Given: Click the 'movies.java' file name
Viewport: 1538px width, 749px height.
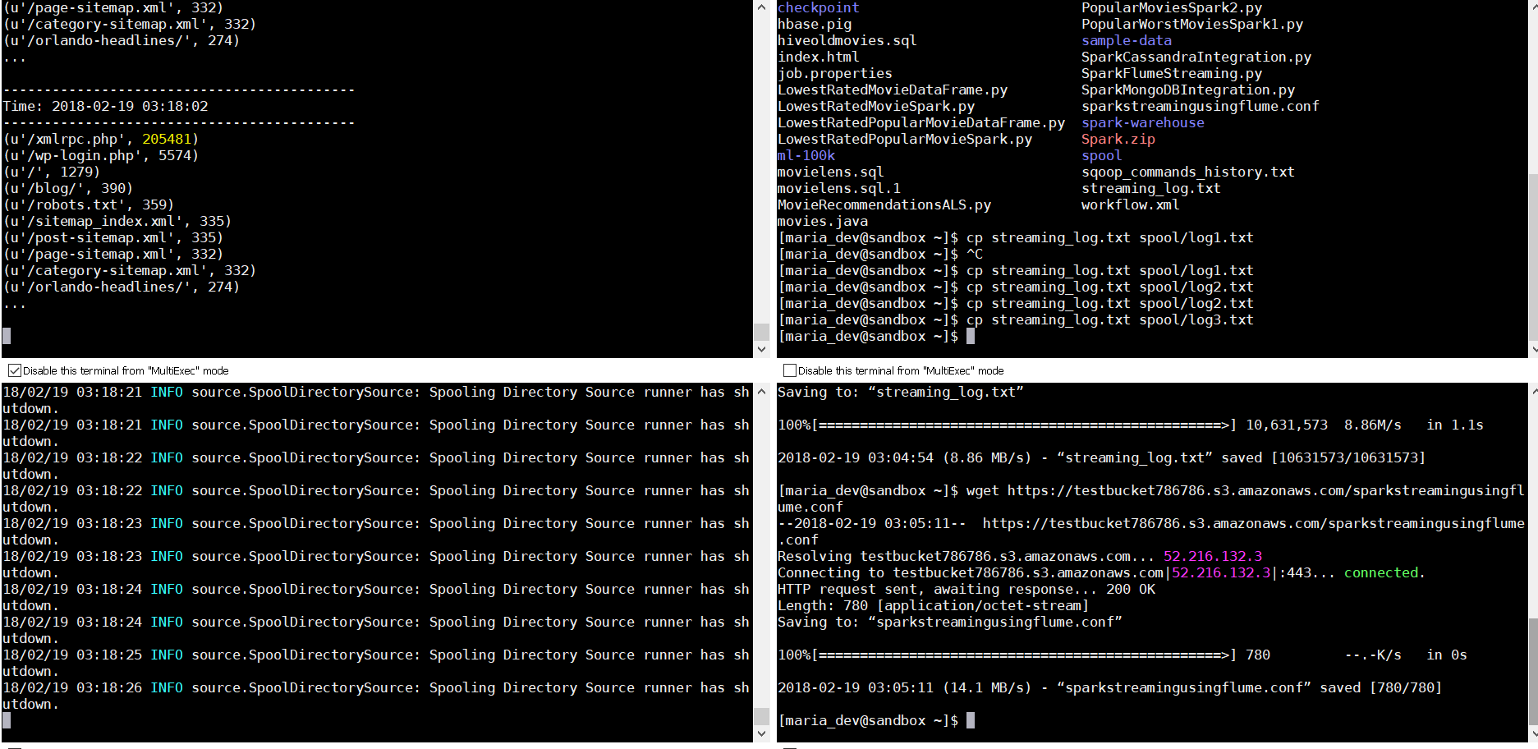Looking at the screenshot, I should (823, 221).
